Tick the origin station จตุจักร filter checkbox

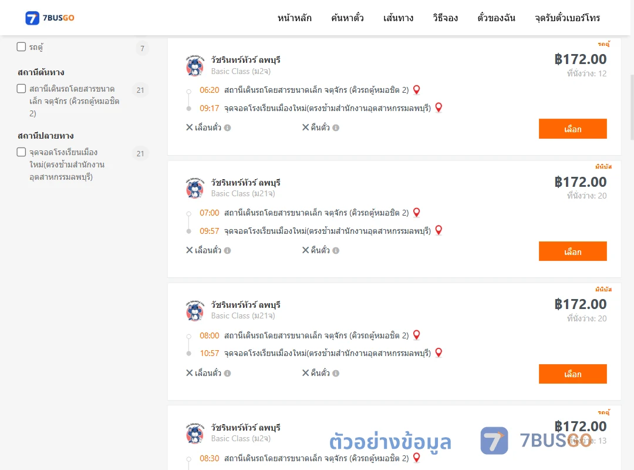pos(22,89)
